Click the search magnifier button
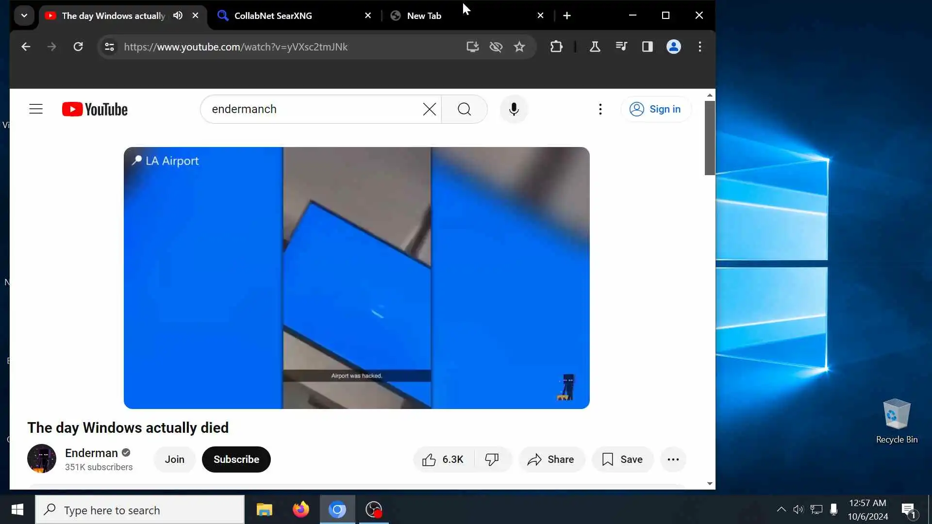This screenshot has width=932, height=524. pos(464,109)
